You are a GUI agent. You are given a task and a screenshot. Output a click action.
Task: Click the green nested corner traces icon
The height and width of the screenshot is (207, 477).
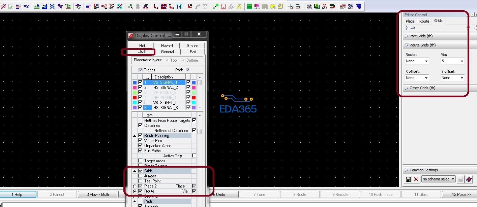point(68,6)
